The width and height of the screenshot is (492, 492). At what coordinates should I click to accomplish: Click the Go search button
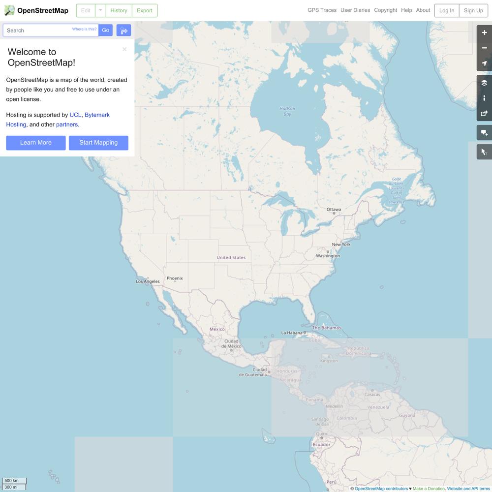click(x=105, y=30)
